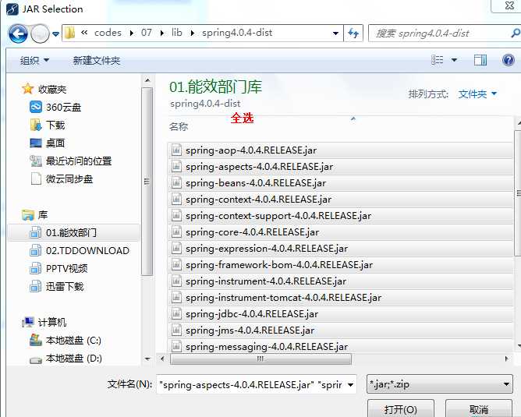The width and height of the screenshot is (521, 417).
Task: Select spring-aspects-4.0.4.RELEASE.jar
Action: point(340,167)
